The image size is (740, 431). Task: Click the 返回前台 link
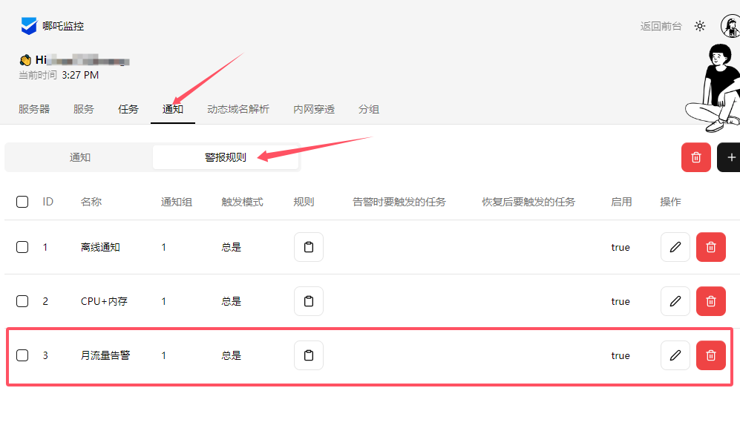click(661, 26)
